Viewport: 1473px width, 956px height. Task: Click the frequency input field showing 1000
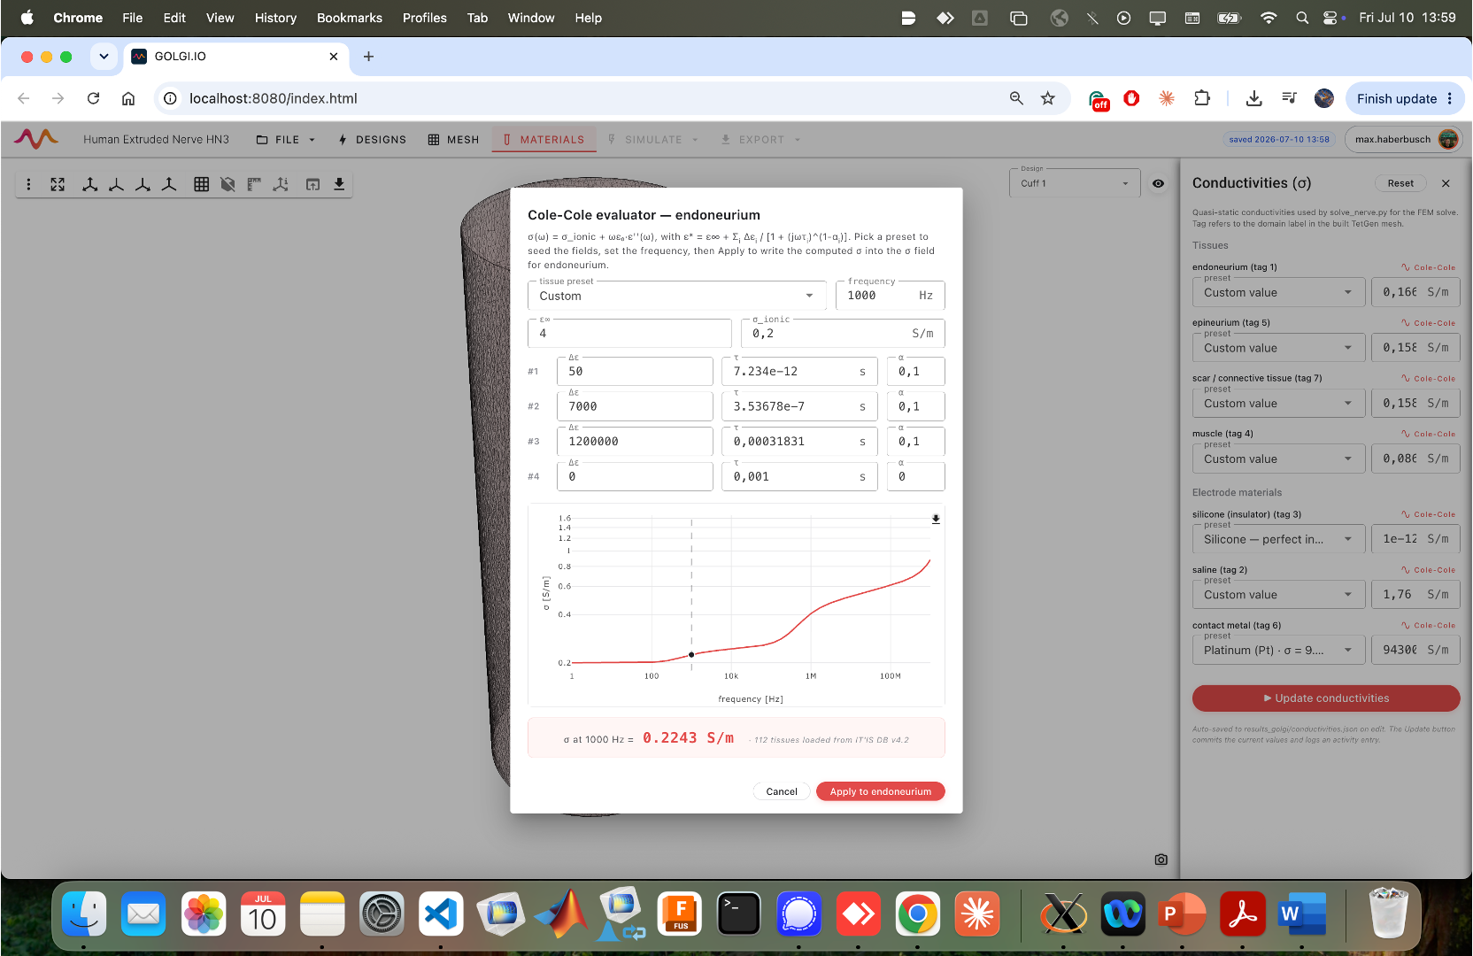pyautogui.click(x=890, y=296)
